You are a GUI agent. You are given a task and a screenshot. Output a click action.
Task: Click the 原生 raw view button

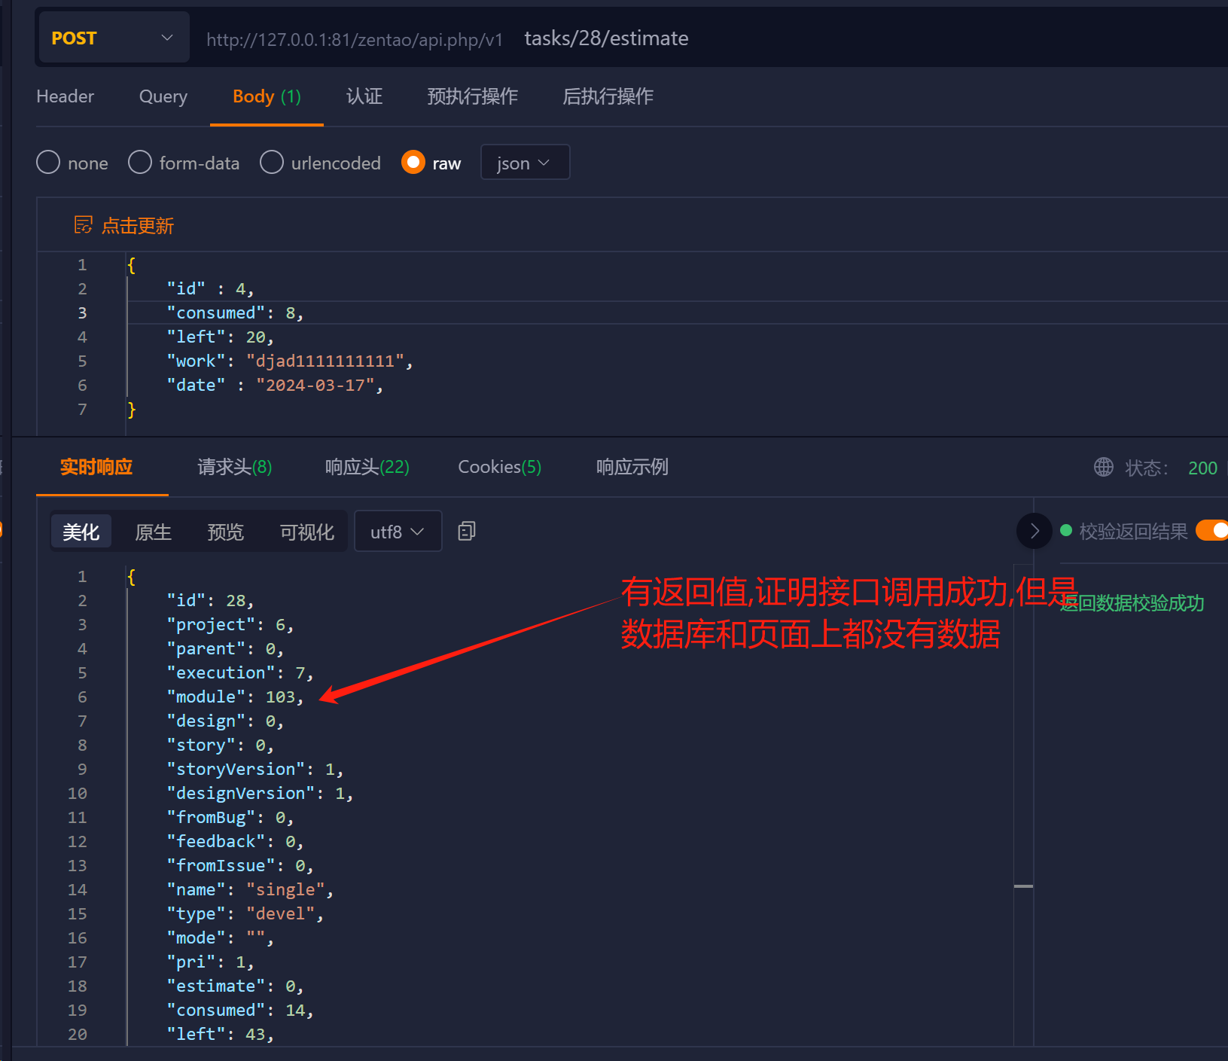[154, 532]
